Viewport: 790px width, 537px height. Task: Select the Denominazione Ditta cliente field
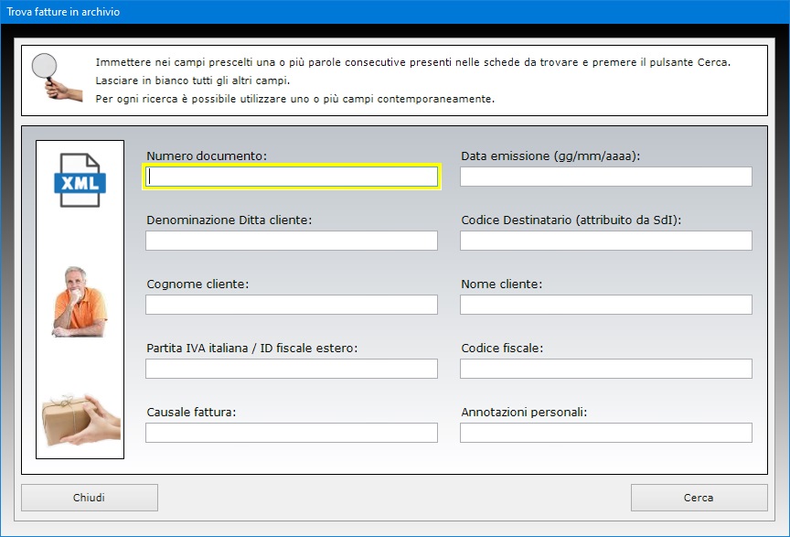pos(292,241)
